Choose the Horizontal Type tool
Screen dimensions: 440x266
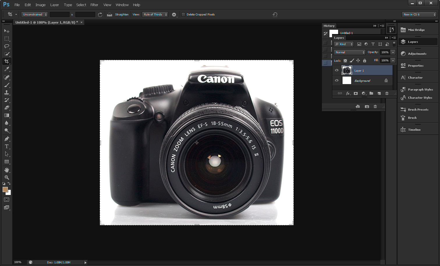tap(7, 146)
